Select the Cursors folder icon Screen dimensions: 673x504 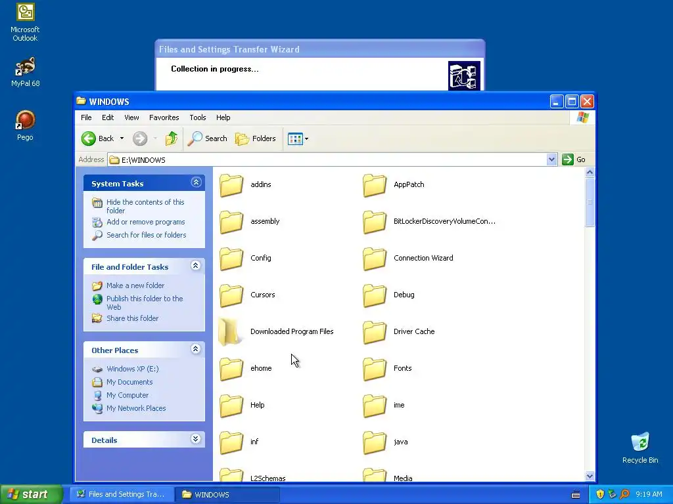(231, 295)
